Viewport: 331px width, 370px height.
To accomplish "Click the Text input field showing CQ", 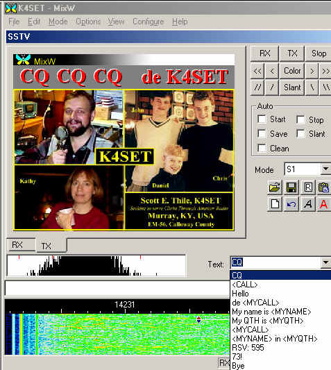I will click(x=275, y=262).
